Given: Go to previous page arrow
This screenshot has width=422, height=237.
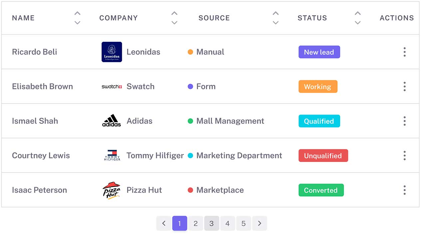Looking at the screenshot, I should pos(164,223).
